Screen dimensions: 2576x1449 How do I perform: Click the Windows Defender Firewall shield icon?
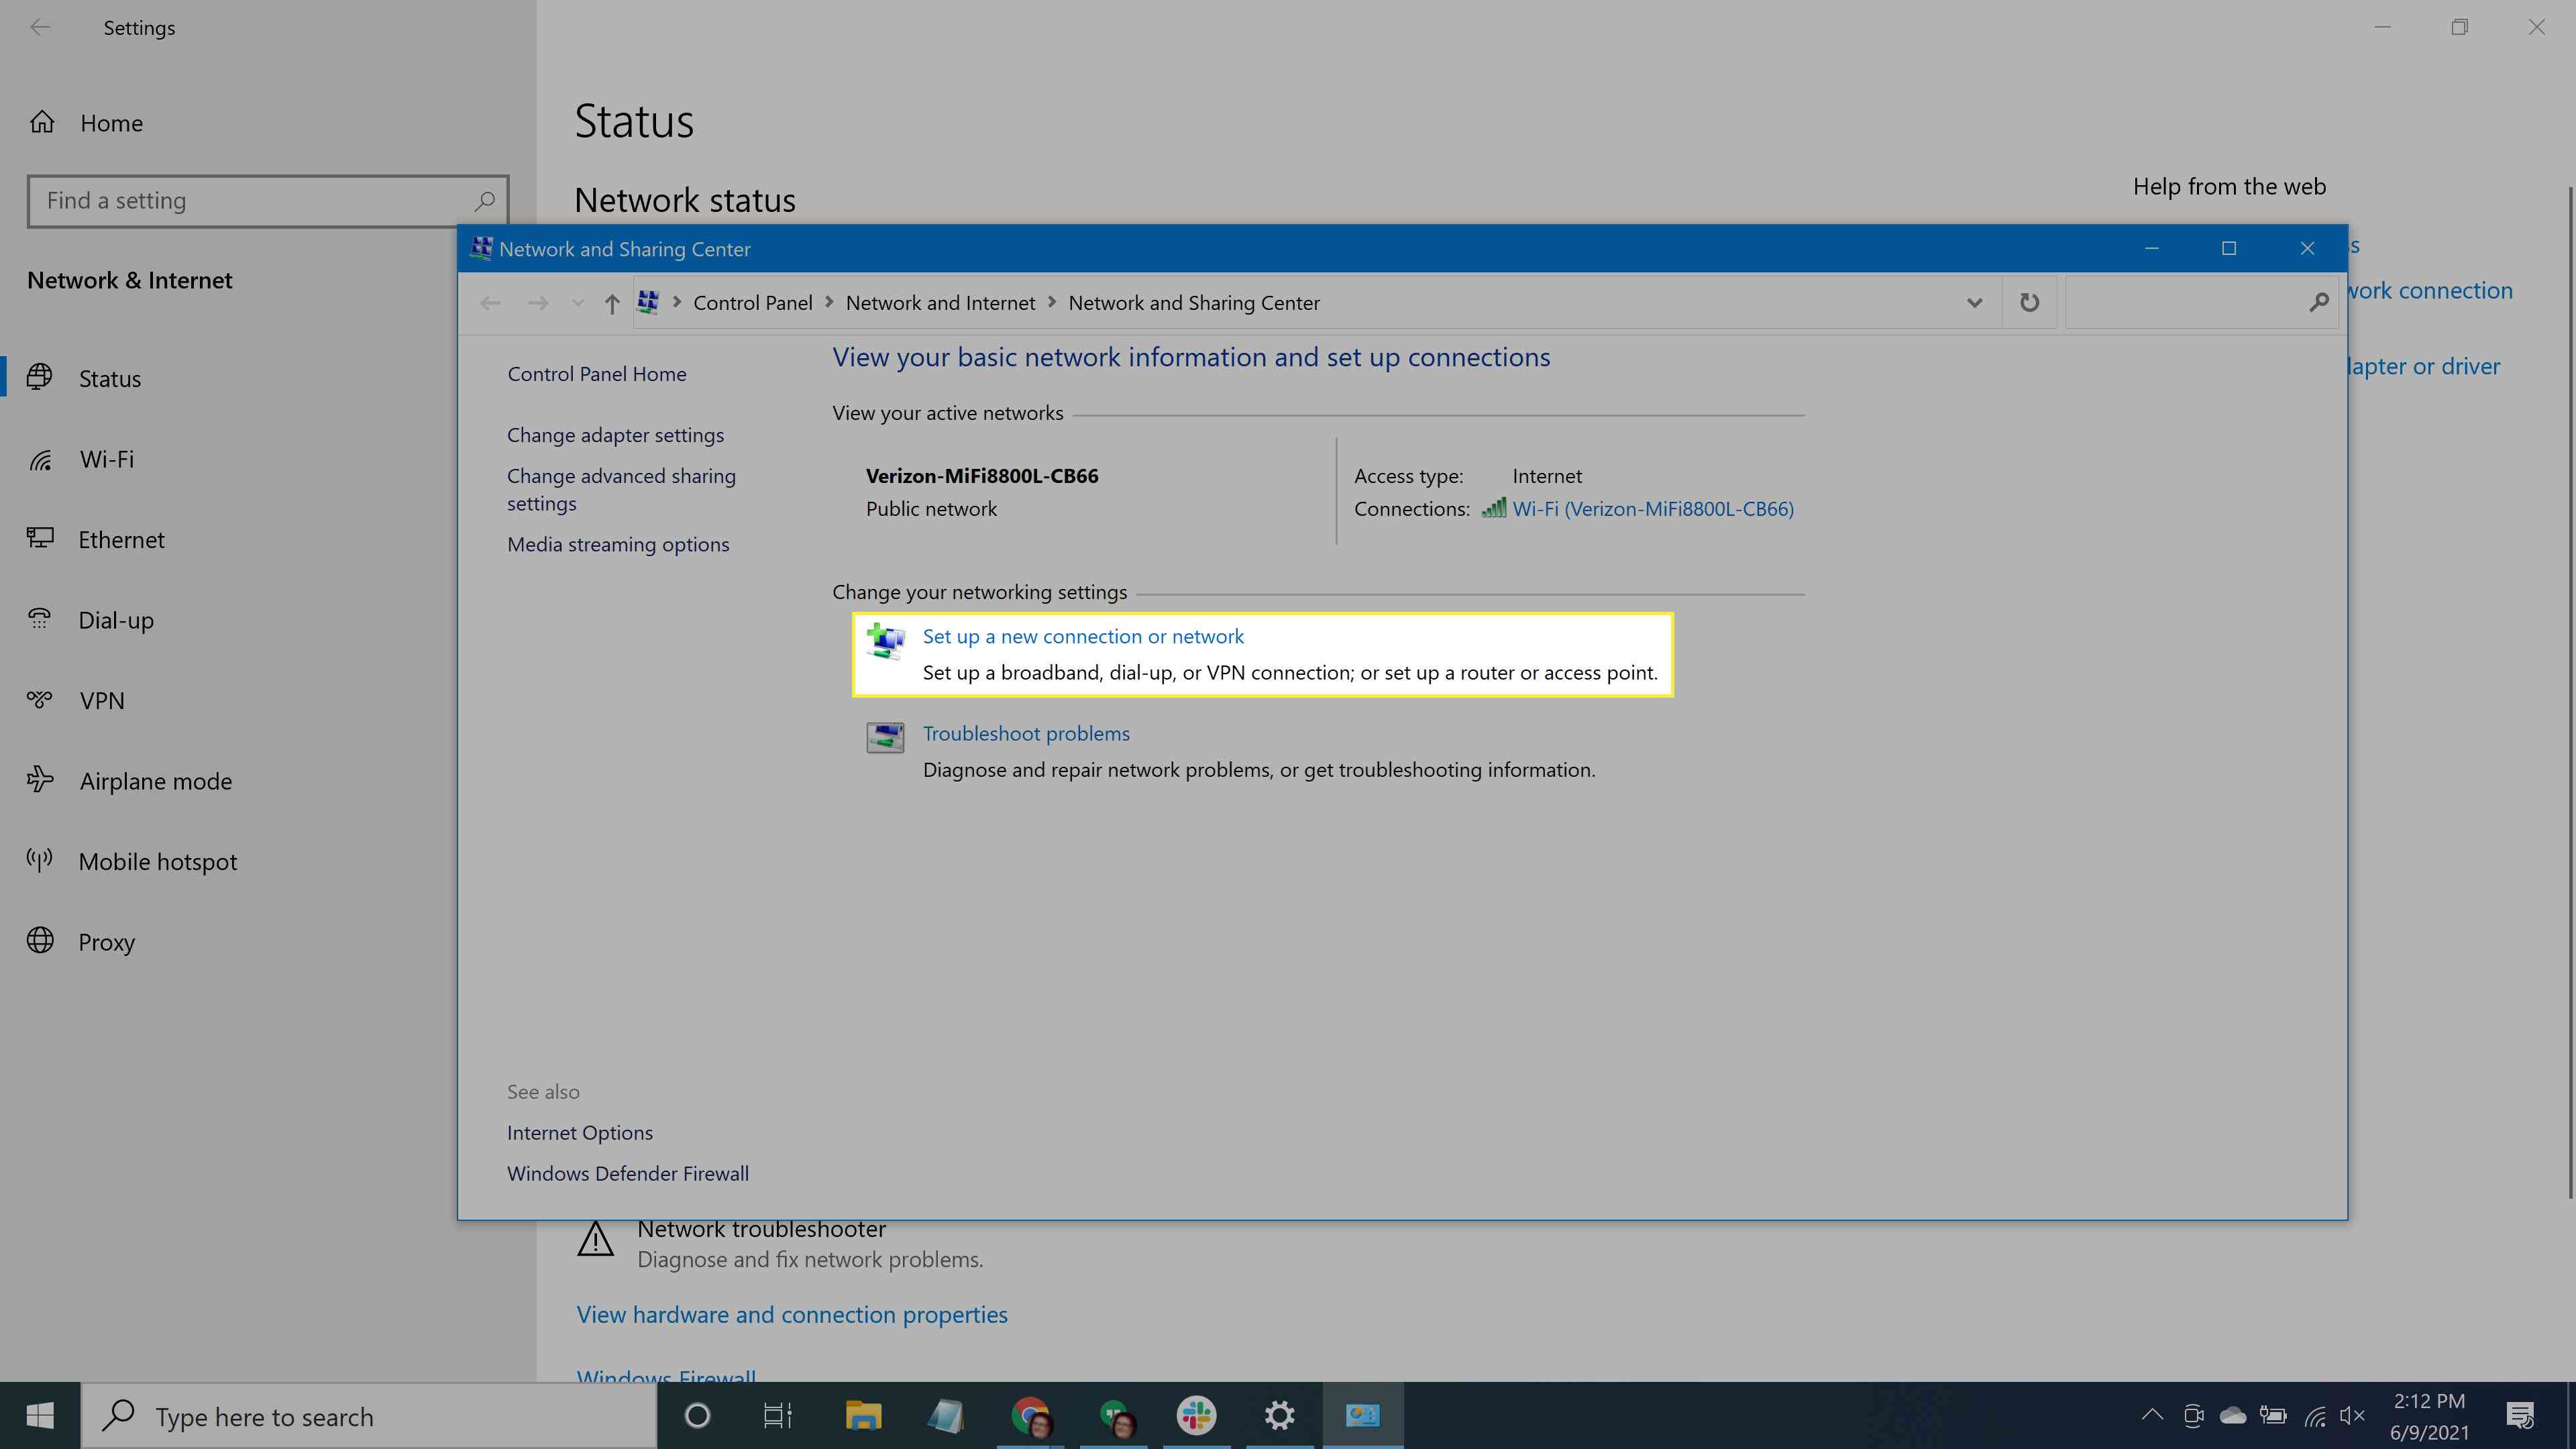click(x=628, y=1171)
